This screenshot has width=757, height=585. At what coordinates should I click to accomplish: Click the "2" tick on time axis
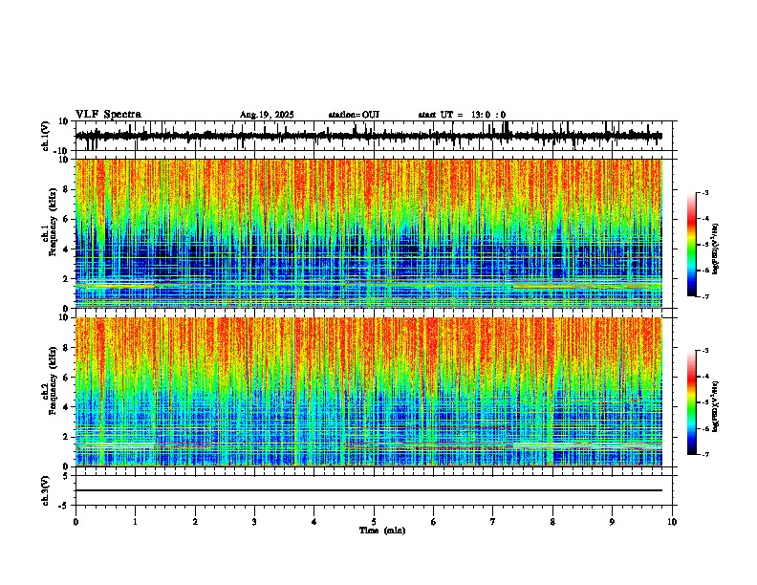(x=195, y=522)
